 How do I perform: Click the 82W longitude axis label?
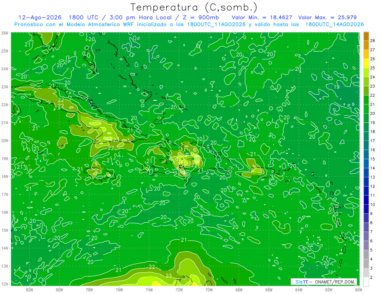30,289
